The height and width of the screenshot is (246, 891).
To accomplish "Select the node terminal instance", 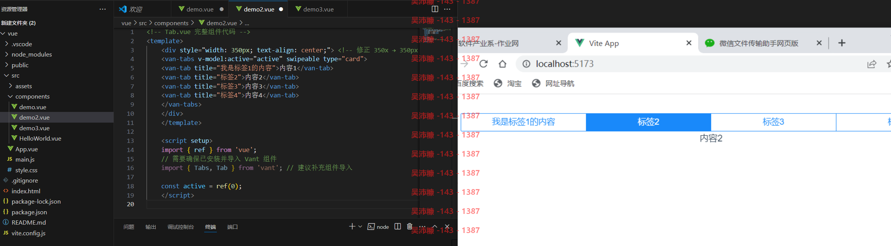I will 378,227.
